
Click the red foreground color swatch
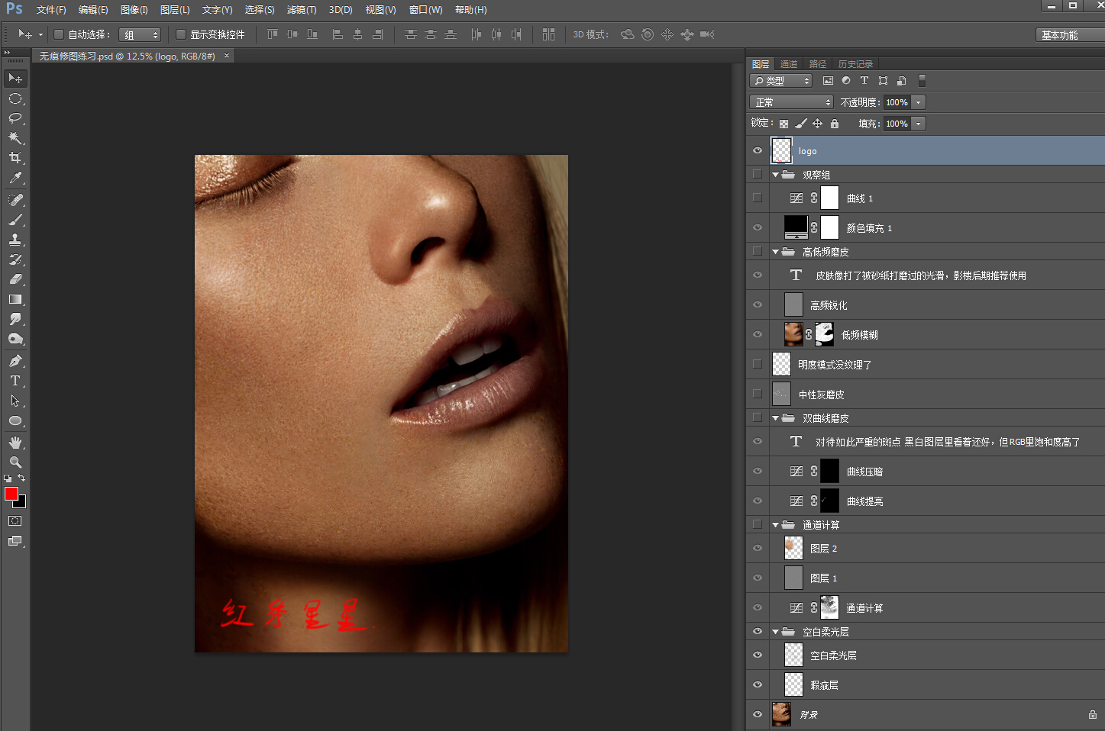[x=11, y=494]
